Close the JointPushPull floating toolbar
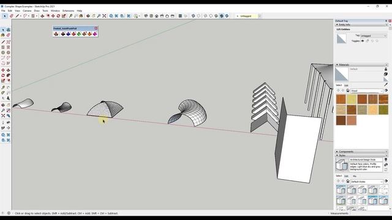The image size is (392, 220). [96, 29]
